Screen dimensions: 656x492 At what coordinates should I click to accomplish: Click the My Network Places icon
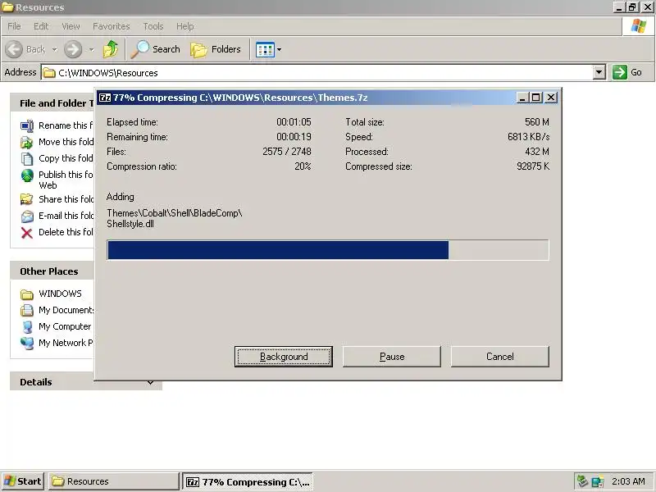27,344
